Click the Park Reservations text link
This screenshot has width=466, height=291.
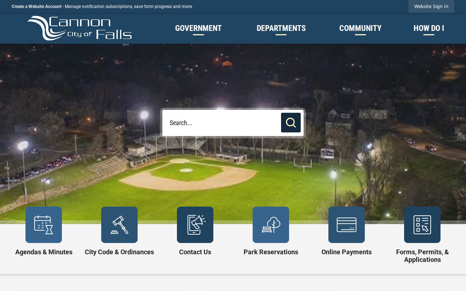pos(271,252)
